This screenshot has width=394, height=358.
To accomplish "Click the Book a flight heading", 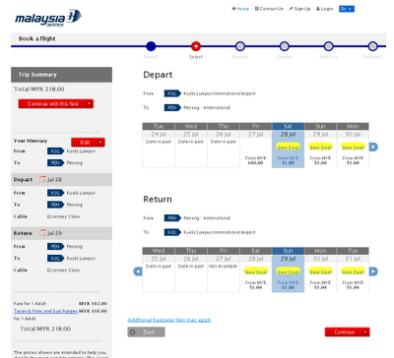I will tap(37, 38).
